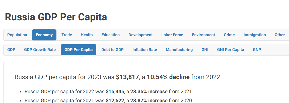This screenshot has width=289, height=103.
Task: Go to the Education tab
Action: (110, 35)
